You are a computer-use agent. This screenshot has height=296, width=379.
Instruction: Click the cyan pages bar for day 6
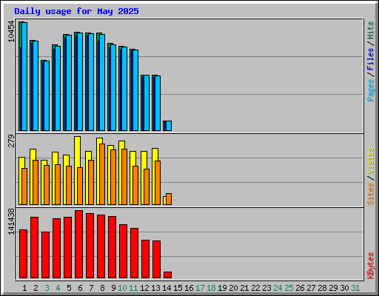coord(80,81)
